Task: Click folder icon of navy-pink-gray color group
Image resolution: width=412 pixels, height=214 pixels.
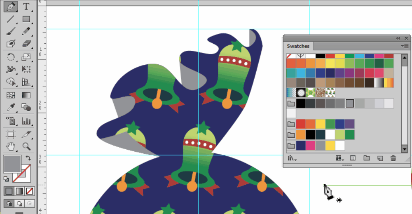Action: pos(291,146)
